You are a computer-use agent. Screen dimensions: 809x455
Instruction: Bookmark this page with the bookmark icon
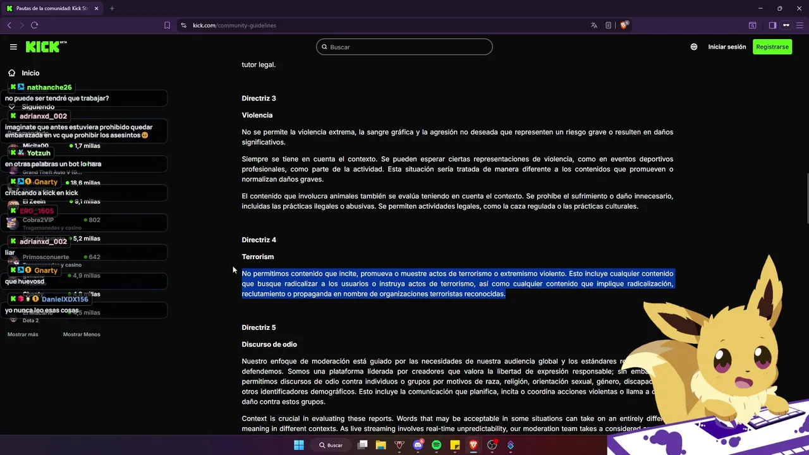(167, 25)
